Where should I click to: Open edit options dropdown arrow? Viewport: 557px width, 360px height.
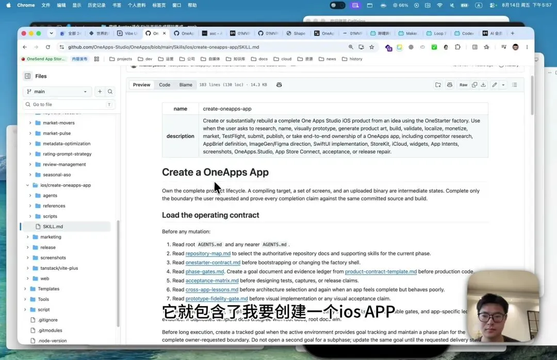tap(503, 85)
